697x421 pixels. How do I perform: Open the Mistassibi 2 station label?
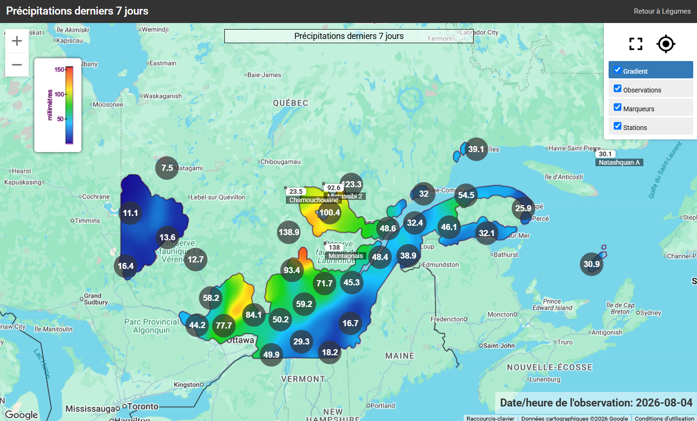coord(345,196)
